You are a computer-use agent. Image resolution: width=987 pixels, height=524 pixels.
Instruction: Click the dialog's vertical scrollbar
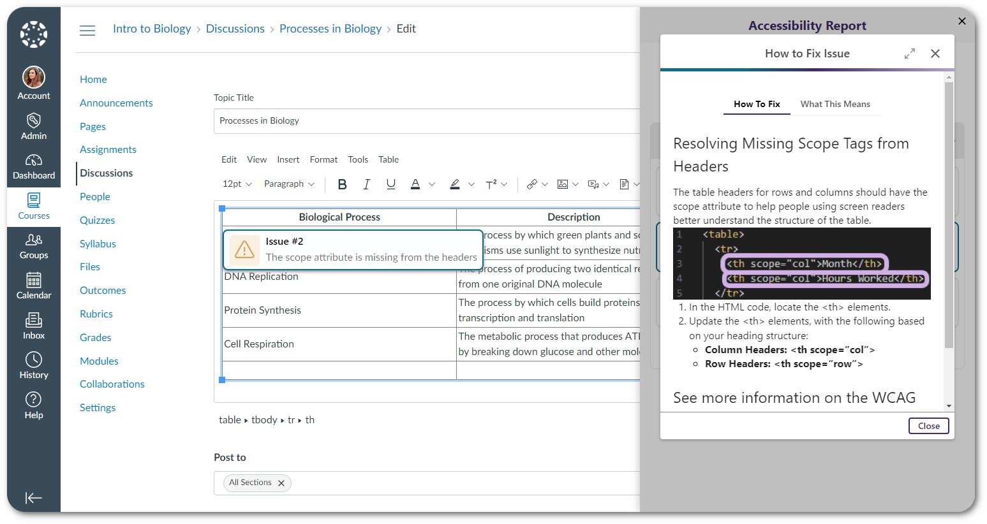(949, 217)
